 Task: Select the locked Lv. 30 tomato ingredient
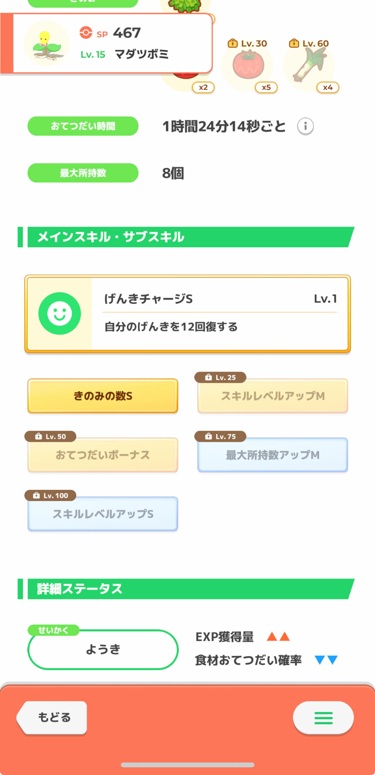click(248, 66)
